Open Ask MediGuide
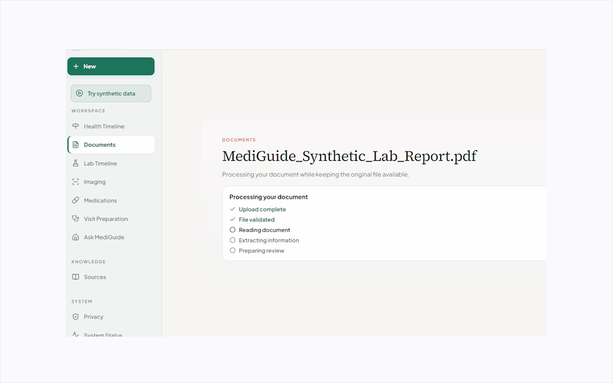The height and width of the screenshot is (383, 613). (111, 237)
